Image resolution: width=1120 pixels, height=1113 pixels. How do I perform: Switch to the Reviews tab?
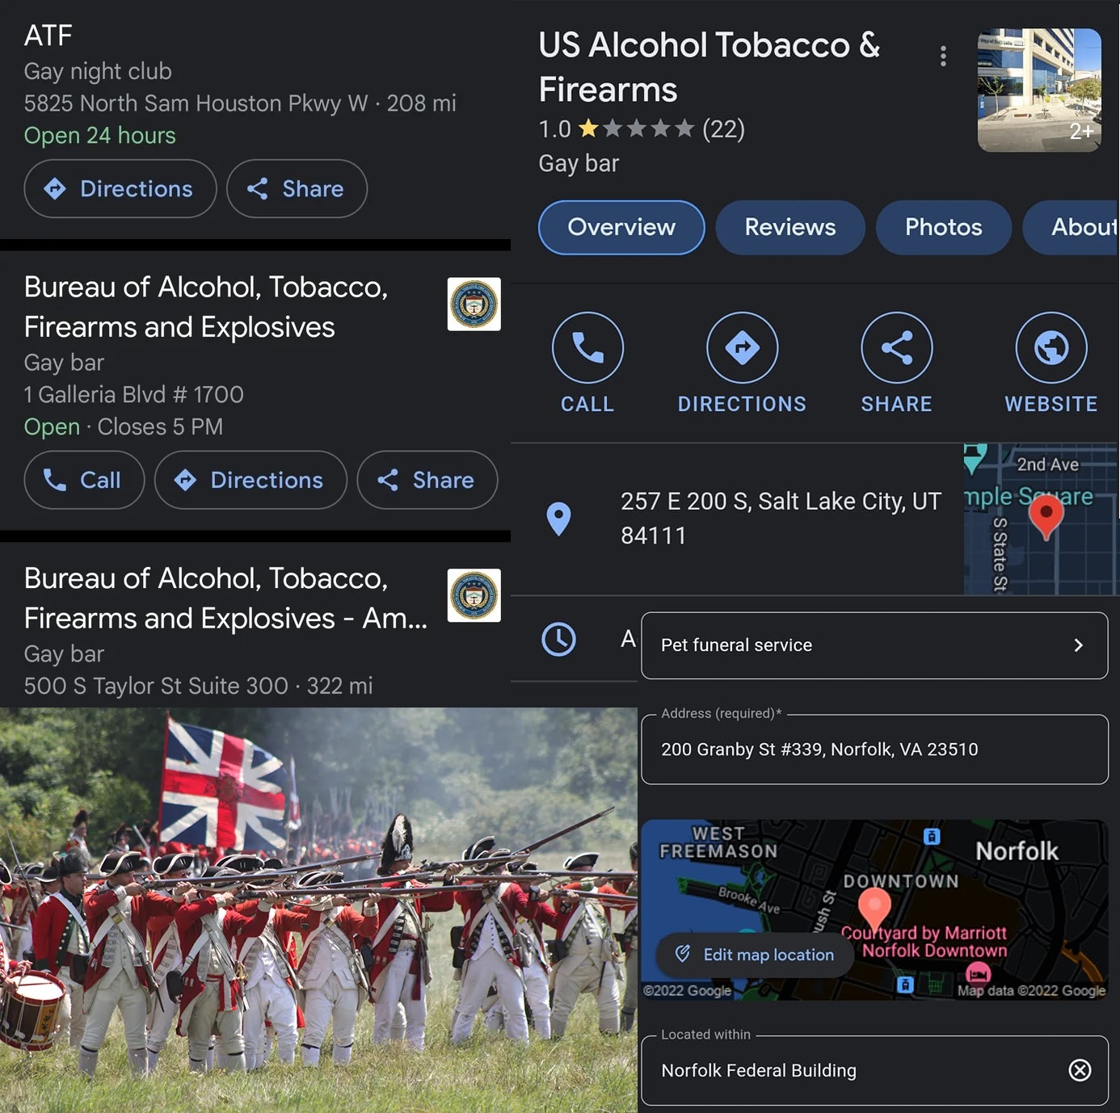(x=789, y=228)
